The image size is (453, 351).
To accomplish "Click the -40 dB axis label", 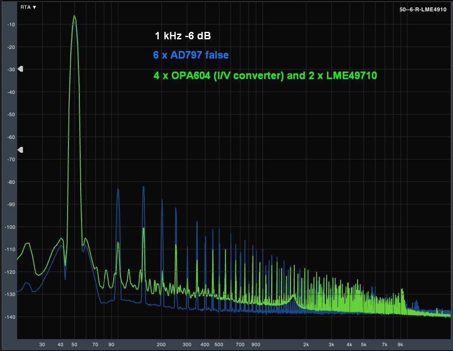I will click(x=11, y=92).
